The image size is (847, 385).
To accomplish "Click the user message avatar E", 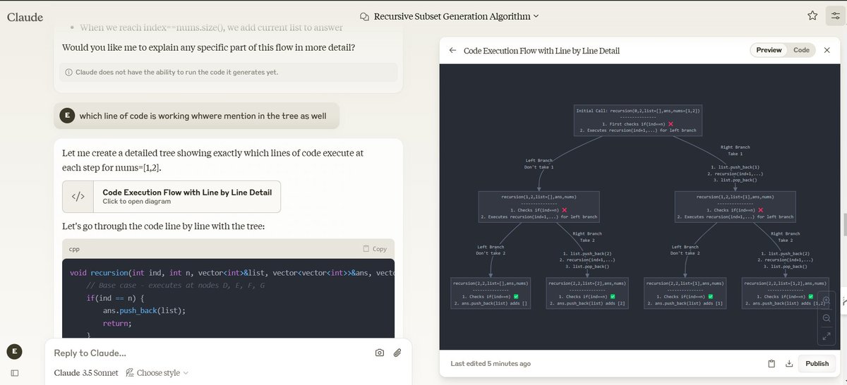I will pos(66,116).
